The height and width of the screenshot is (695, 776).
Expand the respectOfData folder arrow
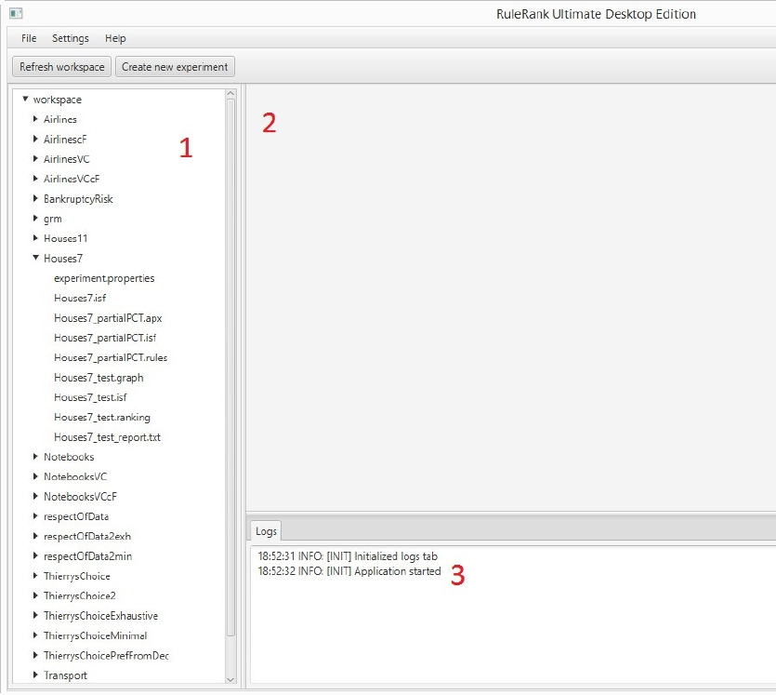pos(35,516)
